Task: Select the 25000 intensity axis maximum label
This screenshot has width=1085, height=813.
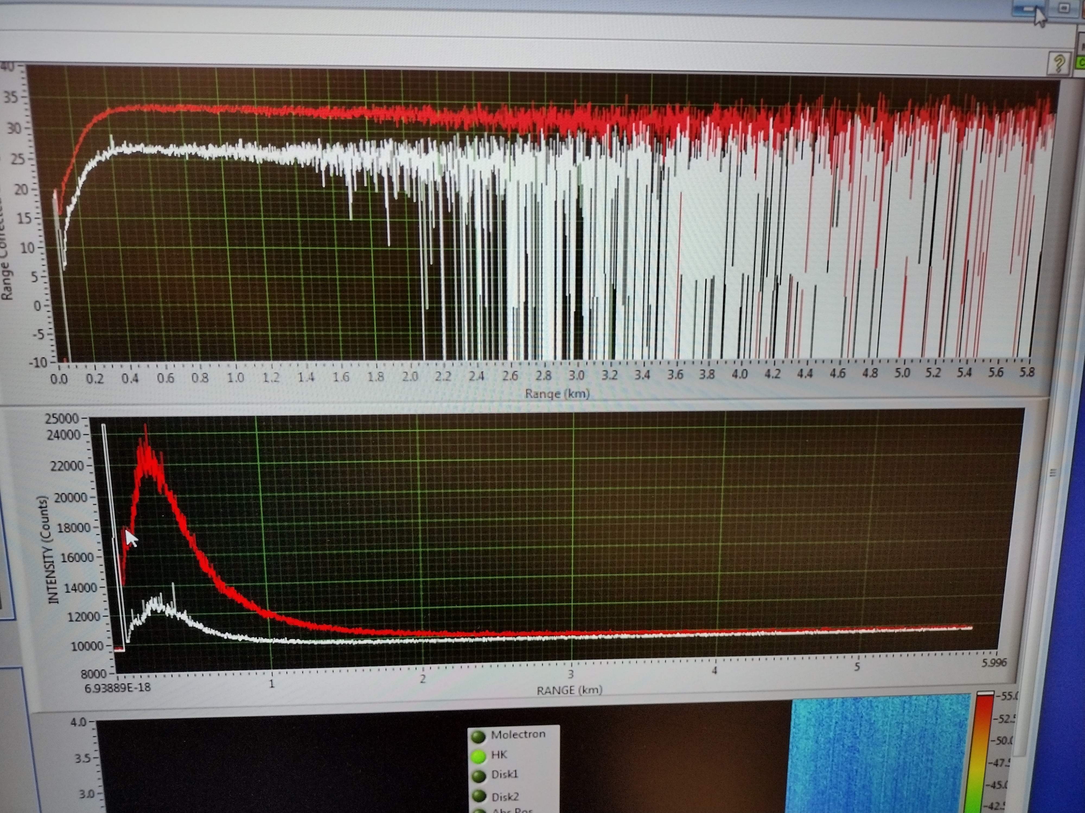Action: click(x=62, y=418)
